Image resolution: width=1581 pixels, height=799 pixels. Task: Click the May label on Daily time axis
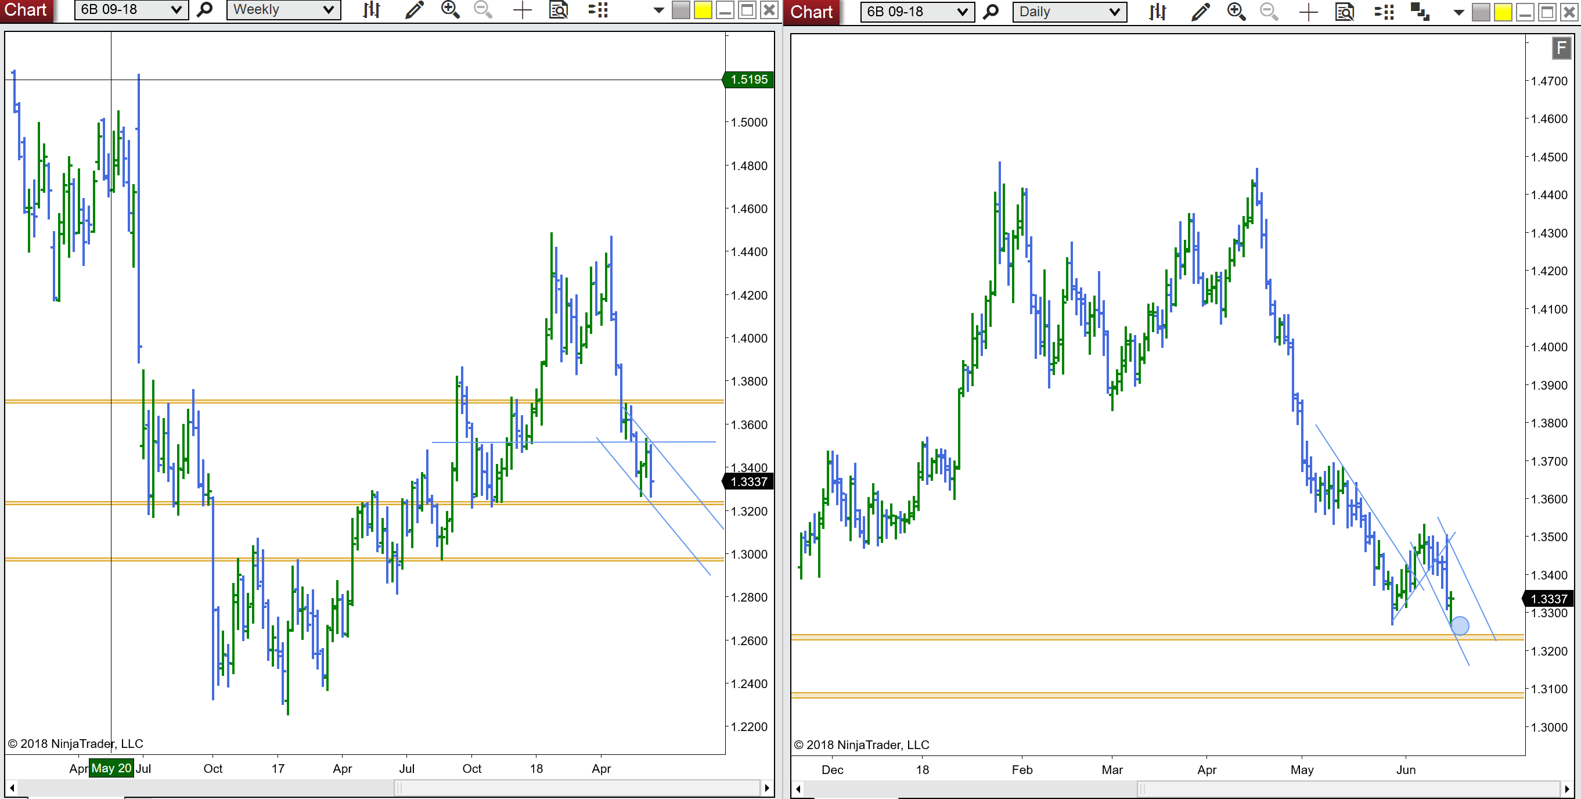pos(1302,769)
